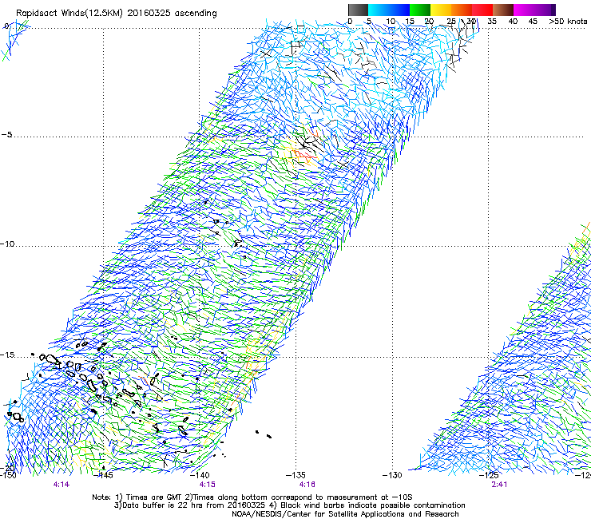Click the '-15' latitude axis label
591x519 pixels.
point(7,355)
